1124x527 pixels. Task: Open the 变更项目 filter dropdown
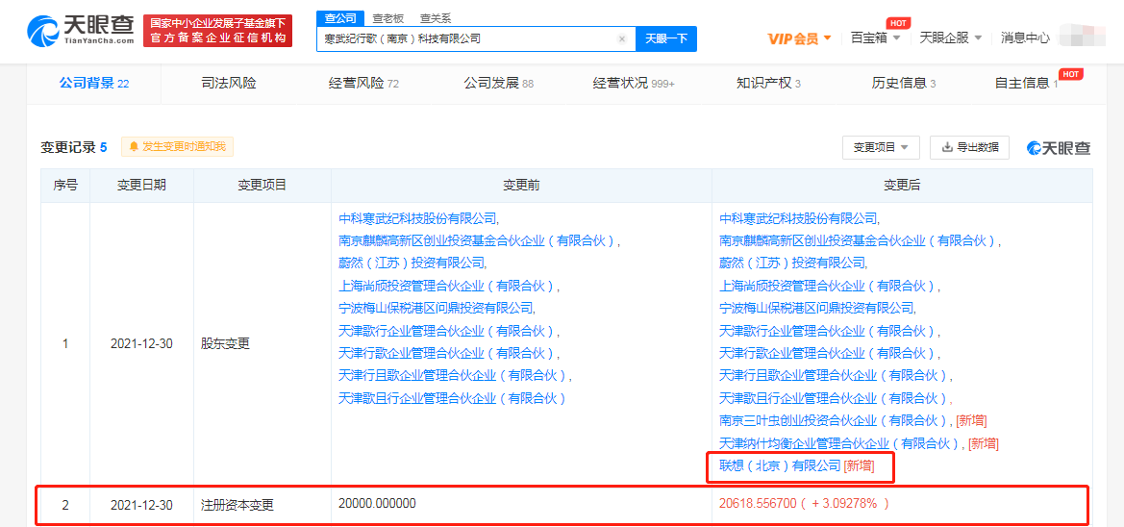tap(881, 147)
